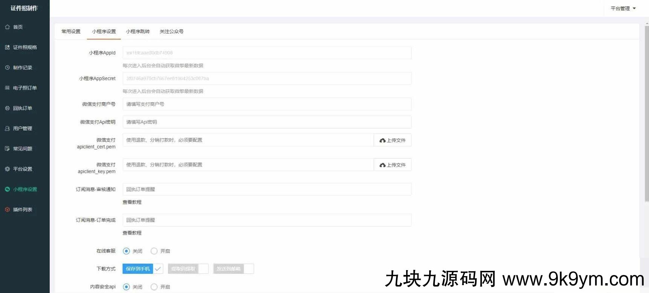649x293 pixels.
Task: Click 上传文件 for apiclient_key.pem
Action: (393, 165)
